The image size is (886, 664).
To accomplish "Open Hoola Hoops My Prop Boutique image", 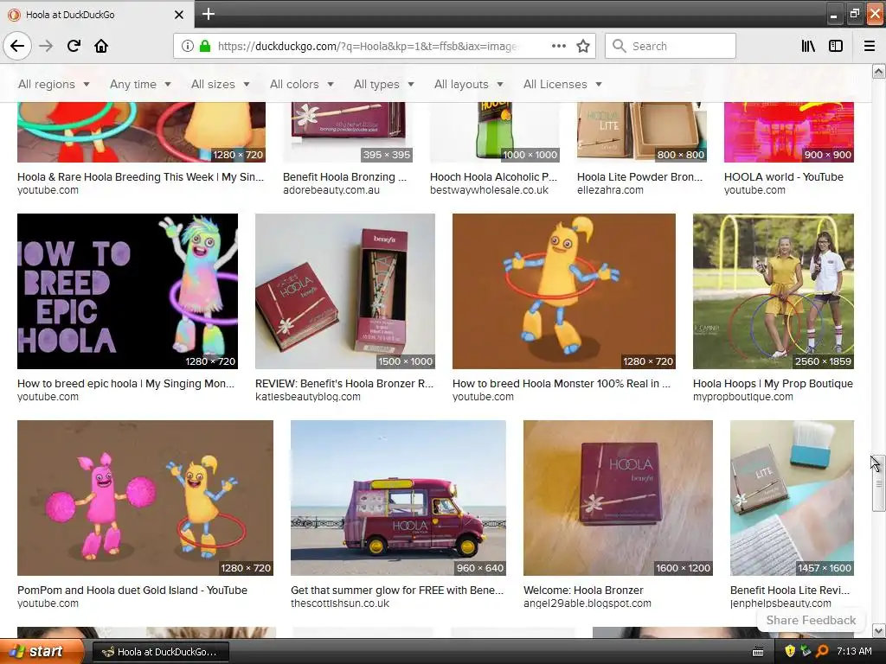I will (774, 291).
